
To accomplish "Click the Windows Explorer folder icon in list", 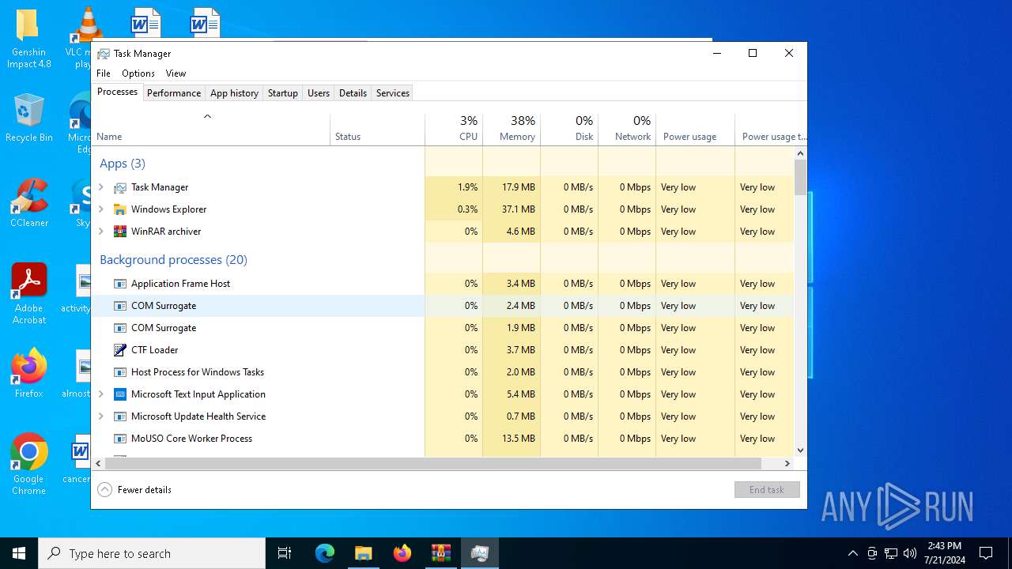I will (x=120, y=209).
